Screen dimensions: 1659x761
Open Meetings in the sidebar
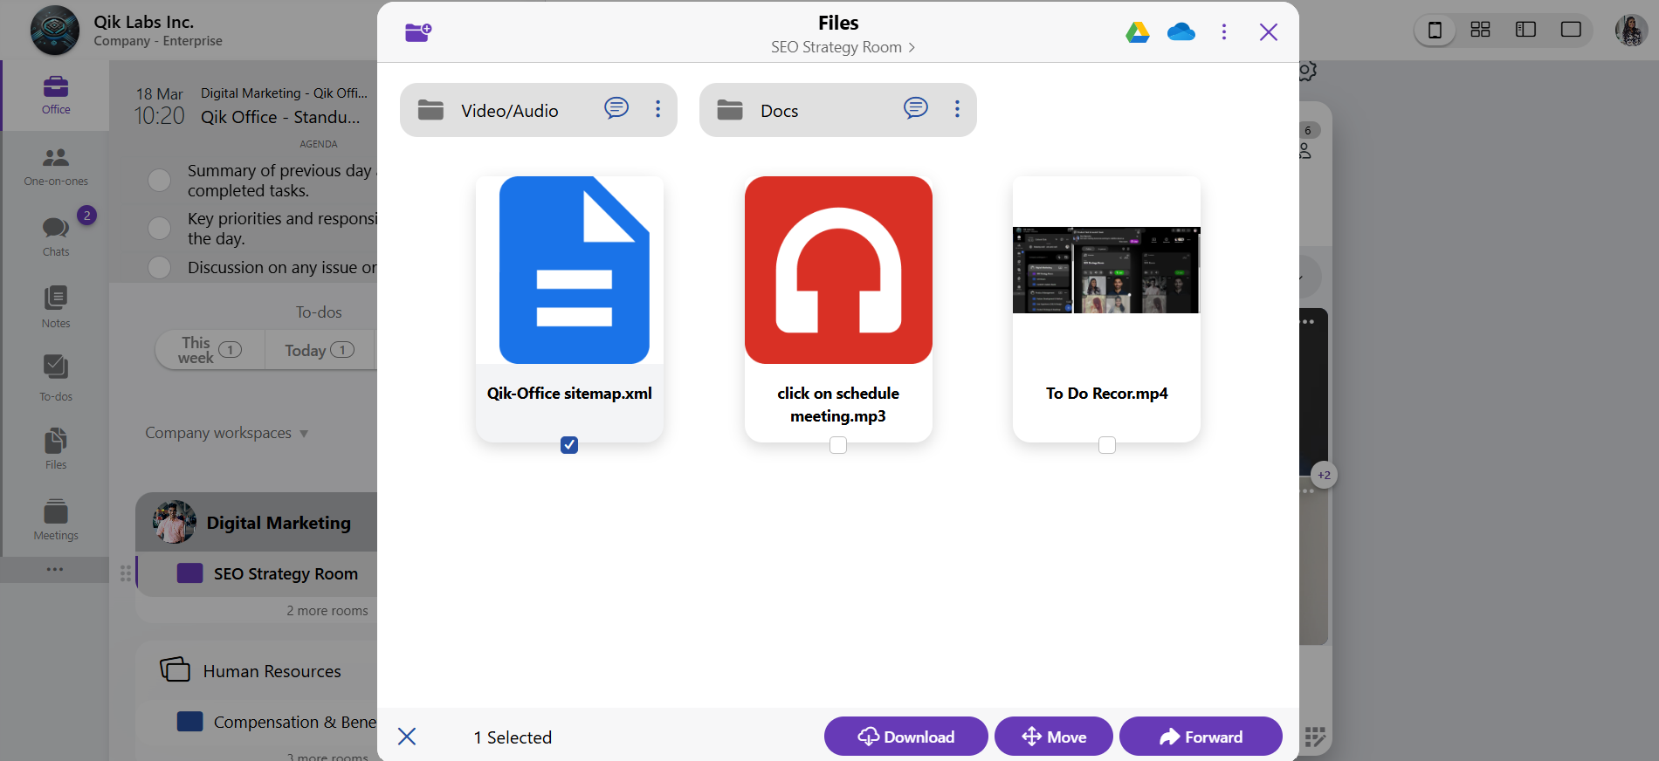coord(56,519)
